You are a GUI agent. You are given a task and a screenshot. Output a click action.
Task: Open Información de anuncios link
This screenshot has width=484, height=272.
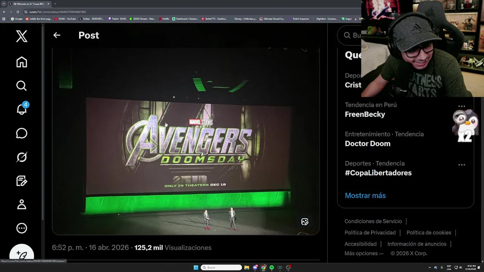tap(417, 244)
